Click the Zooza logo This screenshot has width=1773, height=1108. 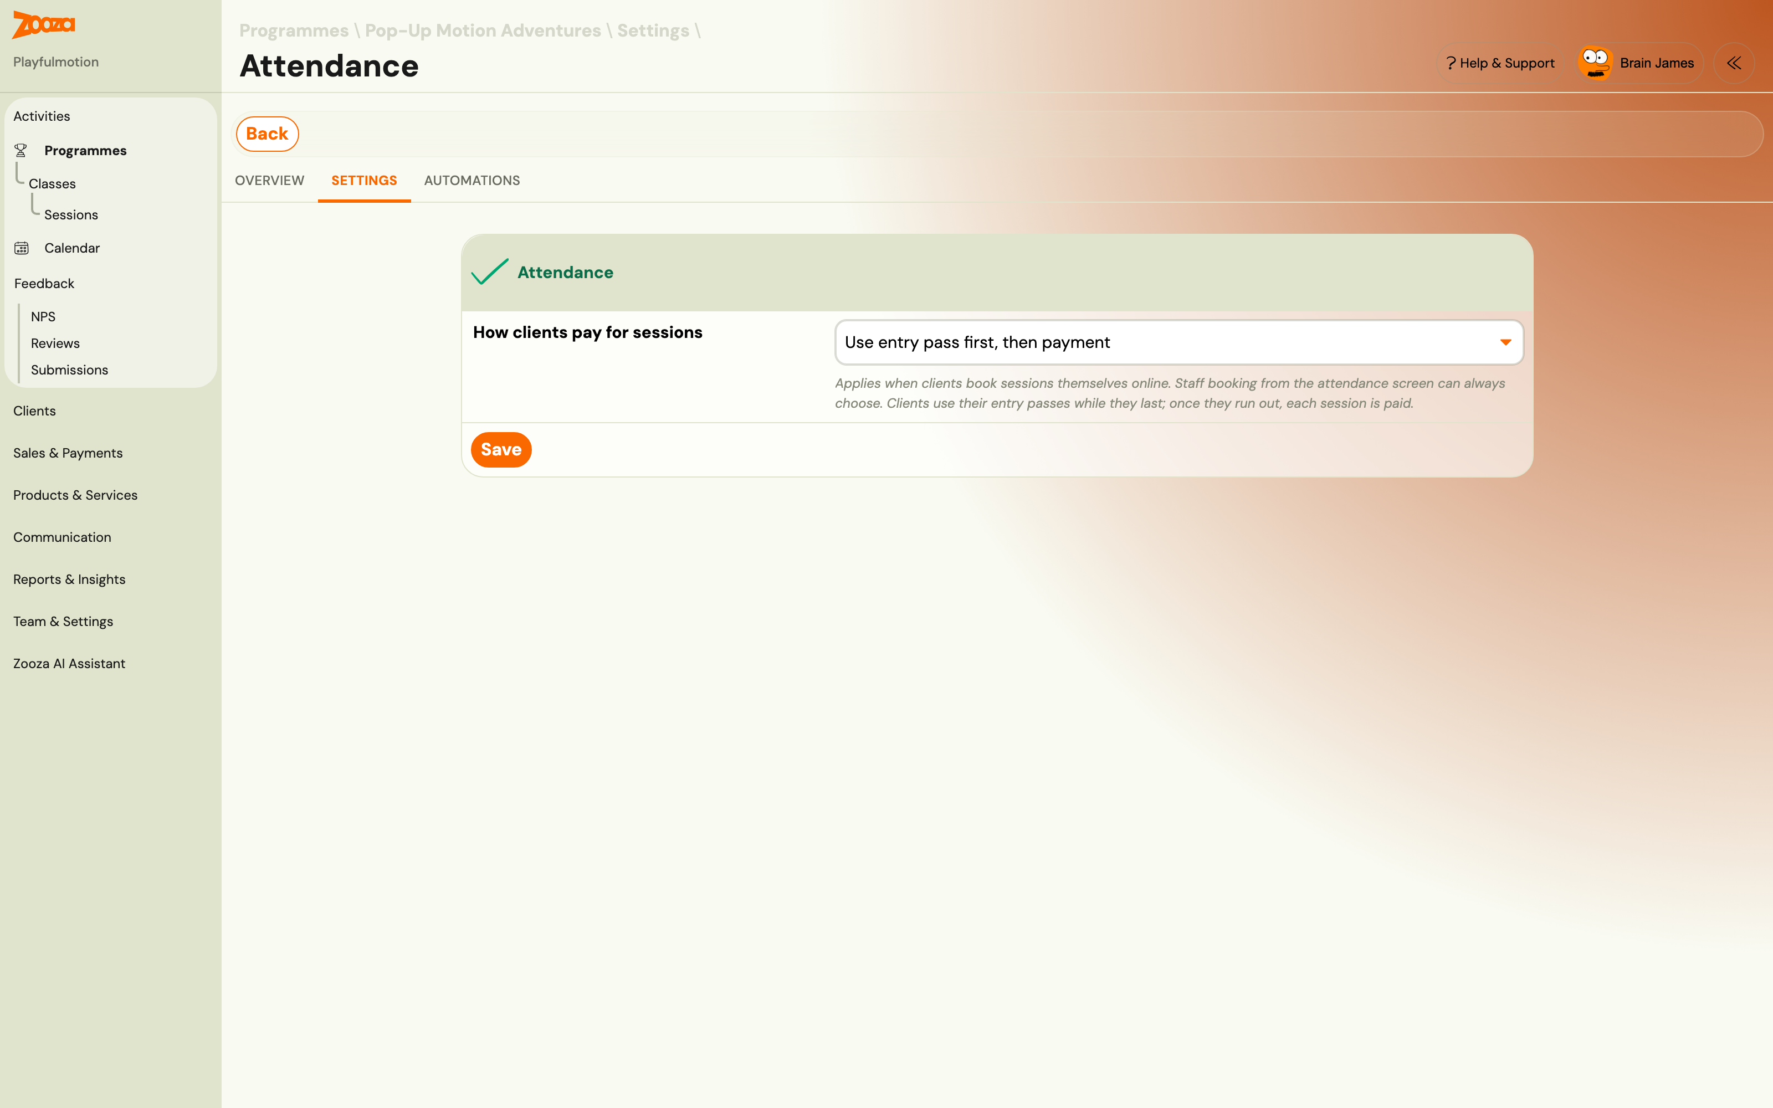click(44, 25)
